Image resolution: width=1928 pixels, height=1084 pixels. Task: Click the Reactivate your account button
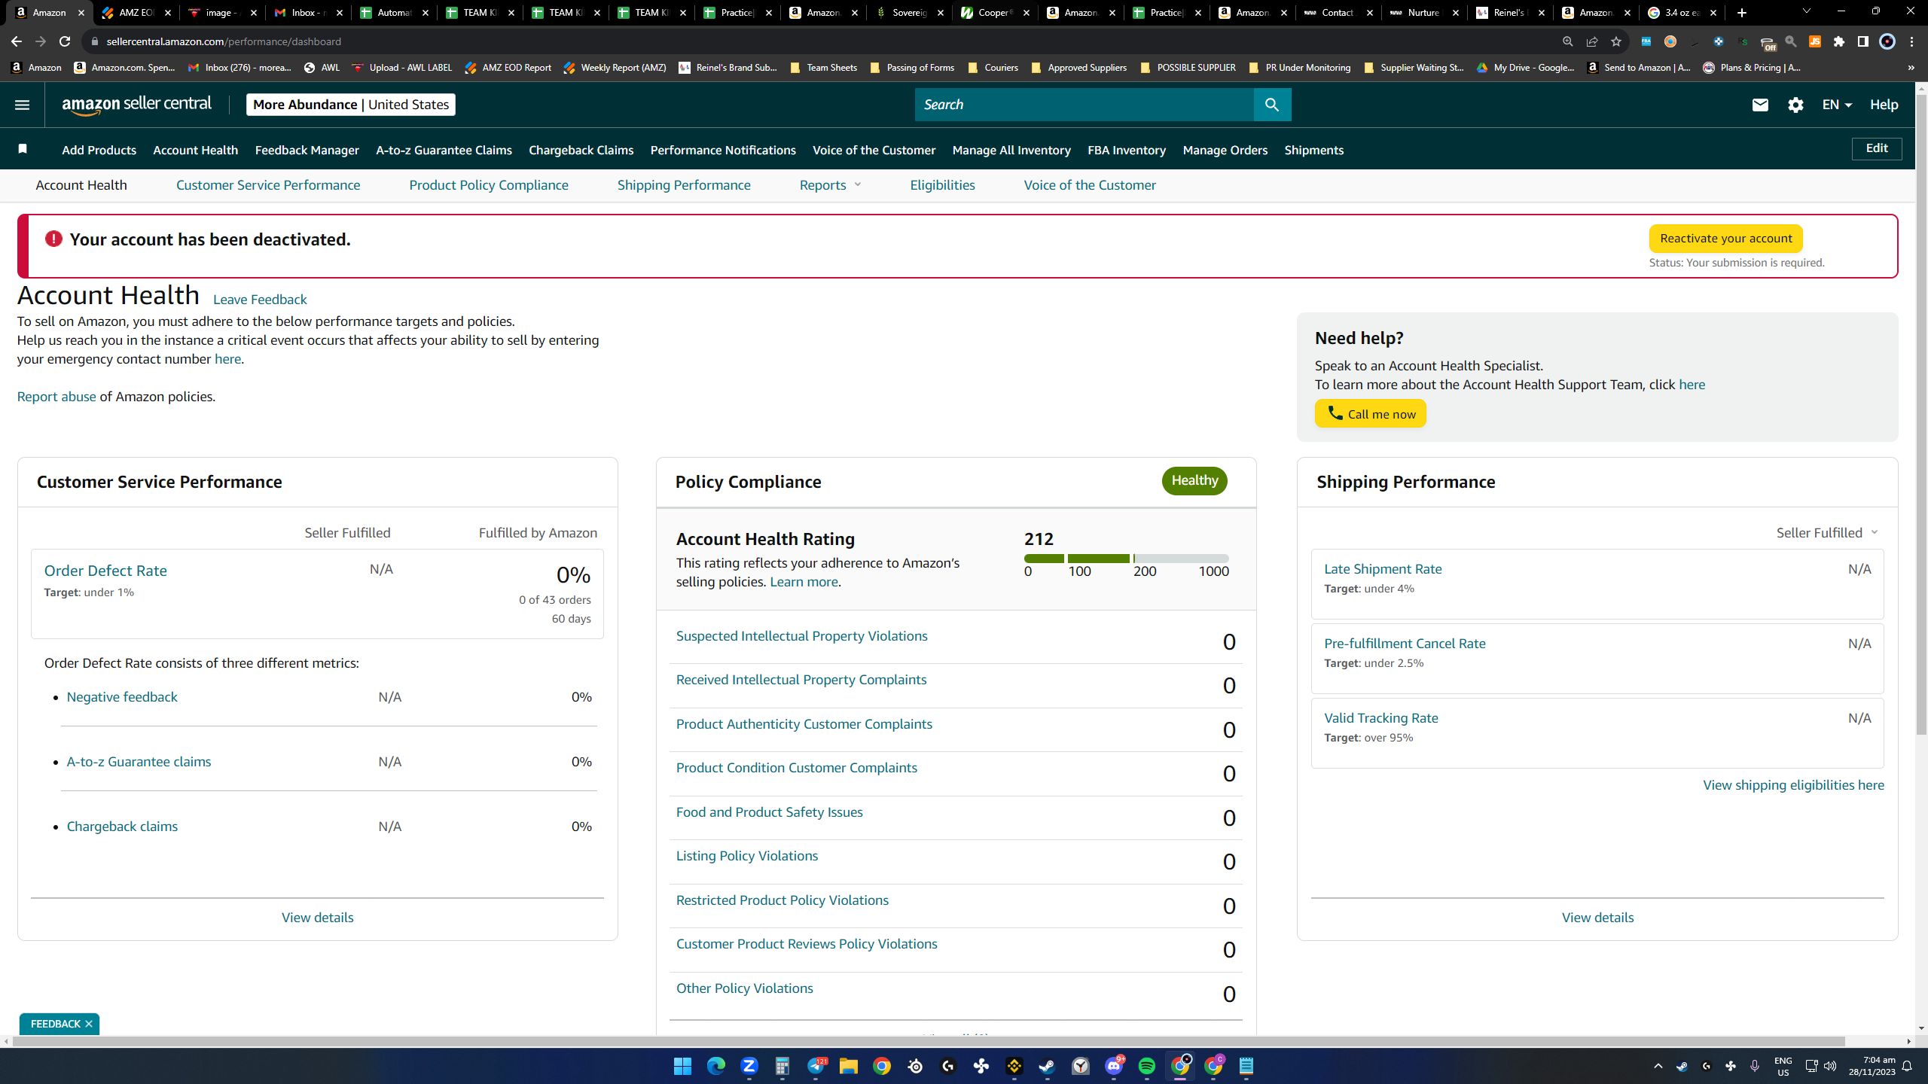coord(1725,239)
